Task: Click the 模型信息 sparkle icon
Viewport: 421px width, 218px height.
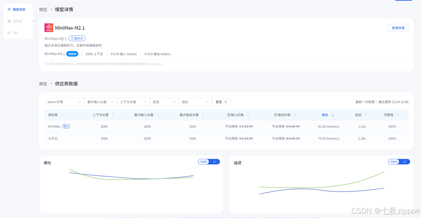Action: (9, 10)
